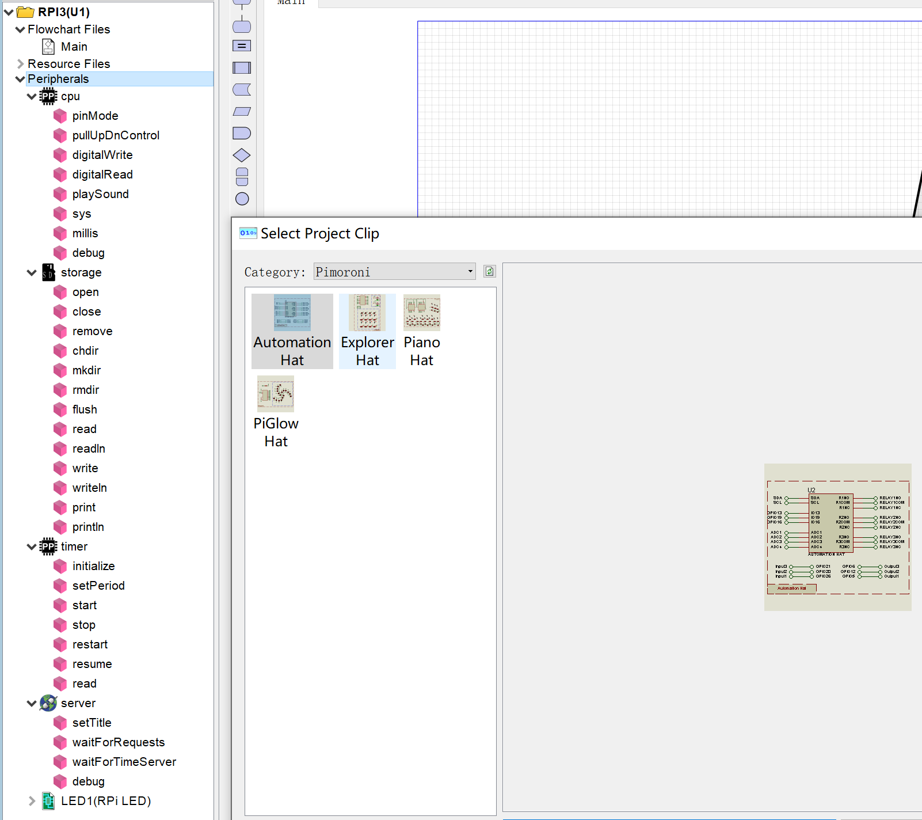Select the loop construct block tool
The image size is (922, 820).
coord(242,177)
